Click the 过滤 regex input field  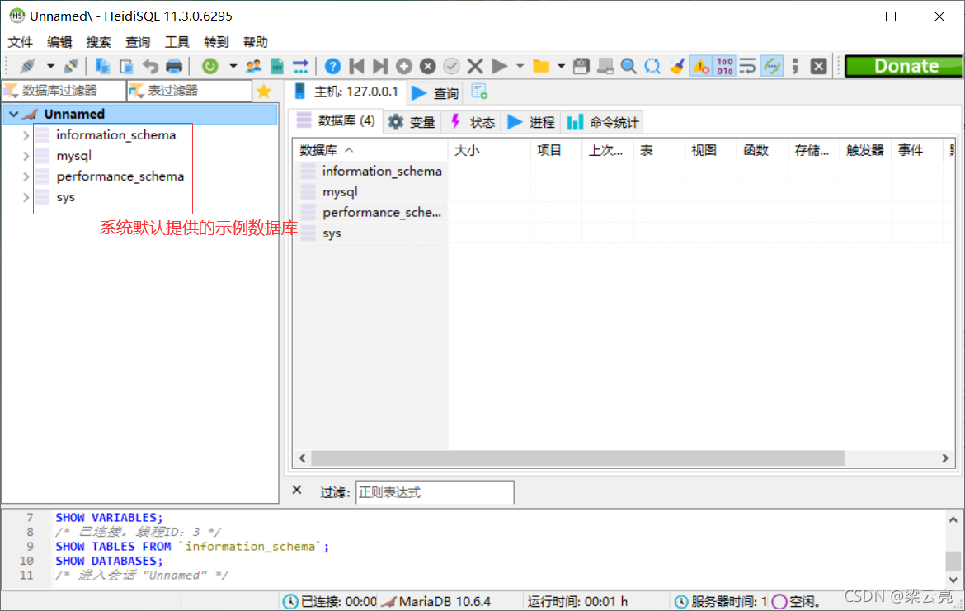click(x=435, y=492)
